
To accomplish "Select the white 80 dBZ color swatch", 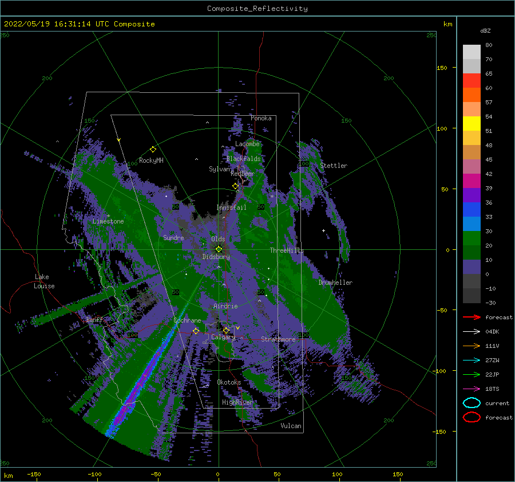I will 472,52.
